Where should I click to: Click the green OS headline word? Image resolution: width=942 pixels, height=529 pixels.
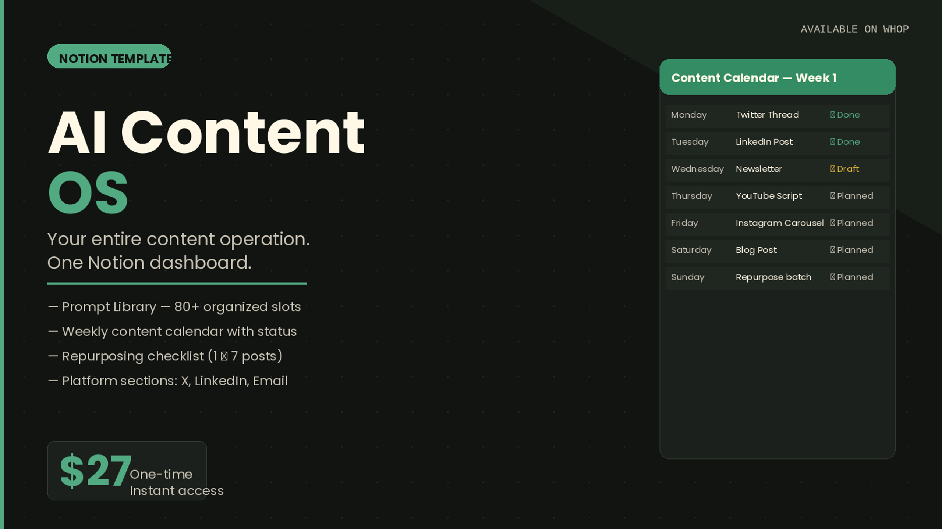88,192
